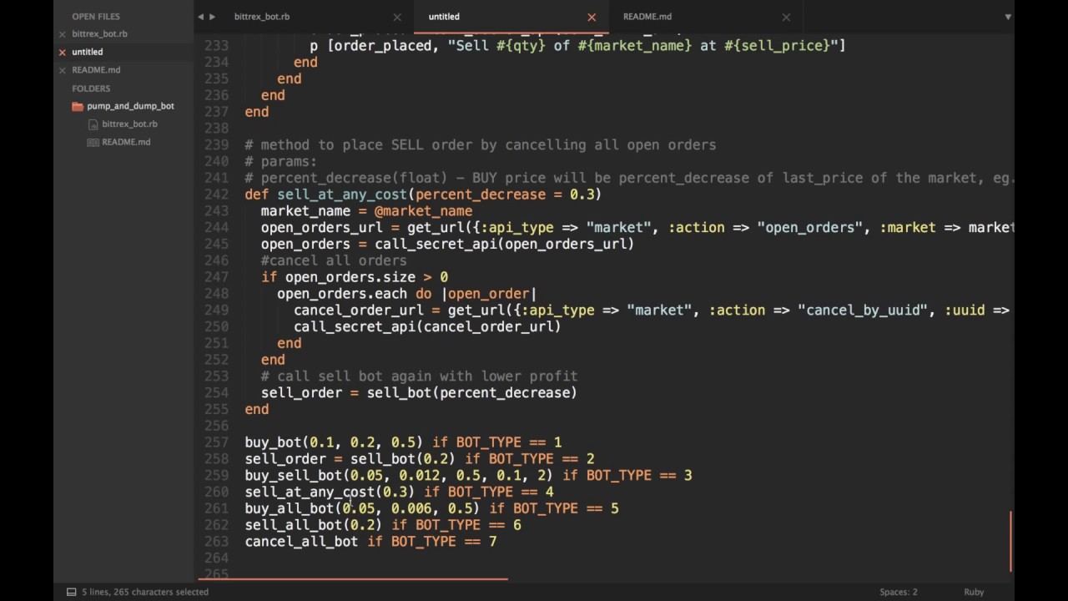
Task: Click the 'call sell bot again' comment
Action: (419, 376)
